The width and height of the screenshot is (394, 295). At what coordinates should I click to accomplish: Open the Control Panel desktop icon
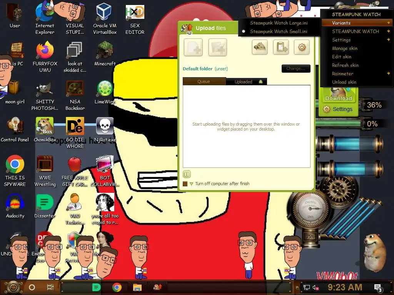click(15, 129)
